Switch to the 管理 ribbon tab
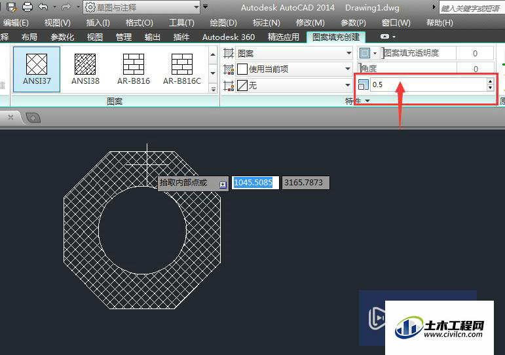The width and height of the screenshot is (505, 355). [124, 37]
